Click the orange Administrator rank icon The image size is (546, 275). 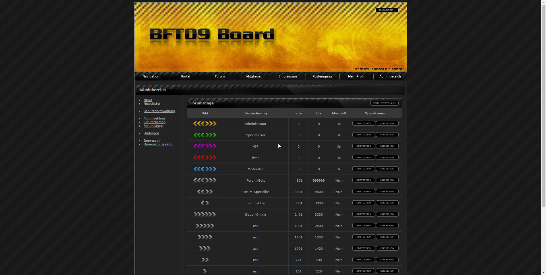(205, 124)
